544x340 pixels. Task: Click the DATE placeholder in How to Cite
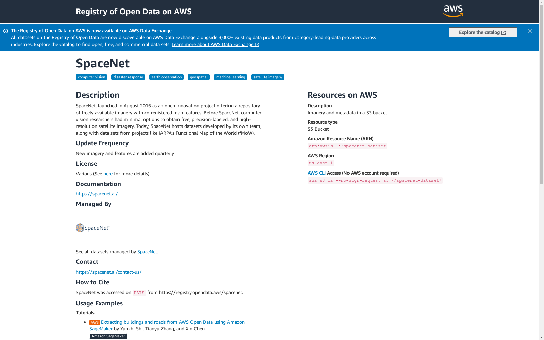(139, 293)
